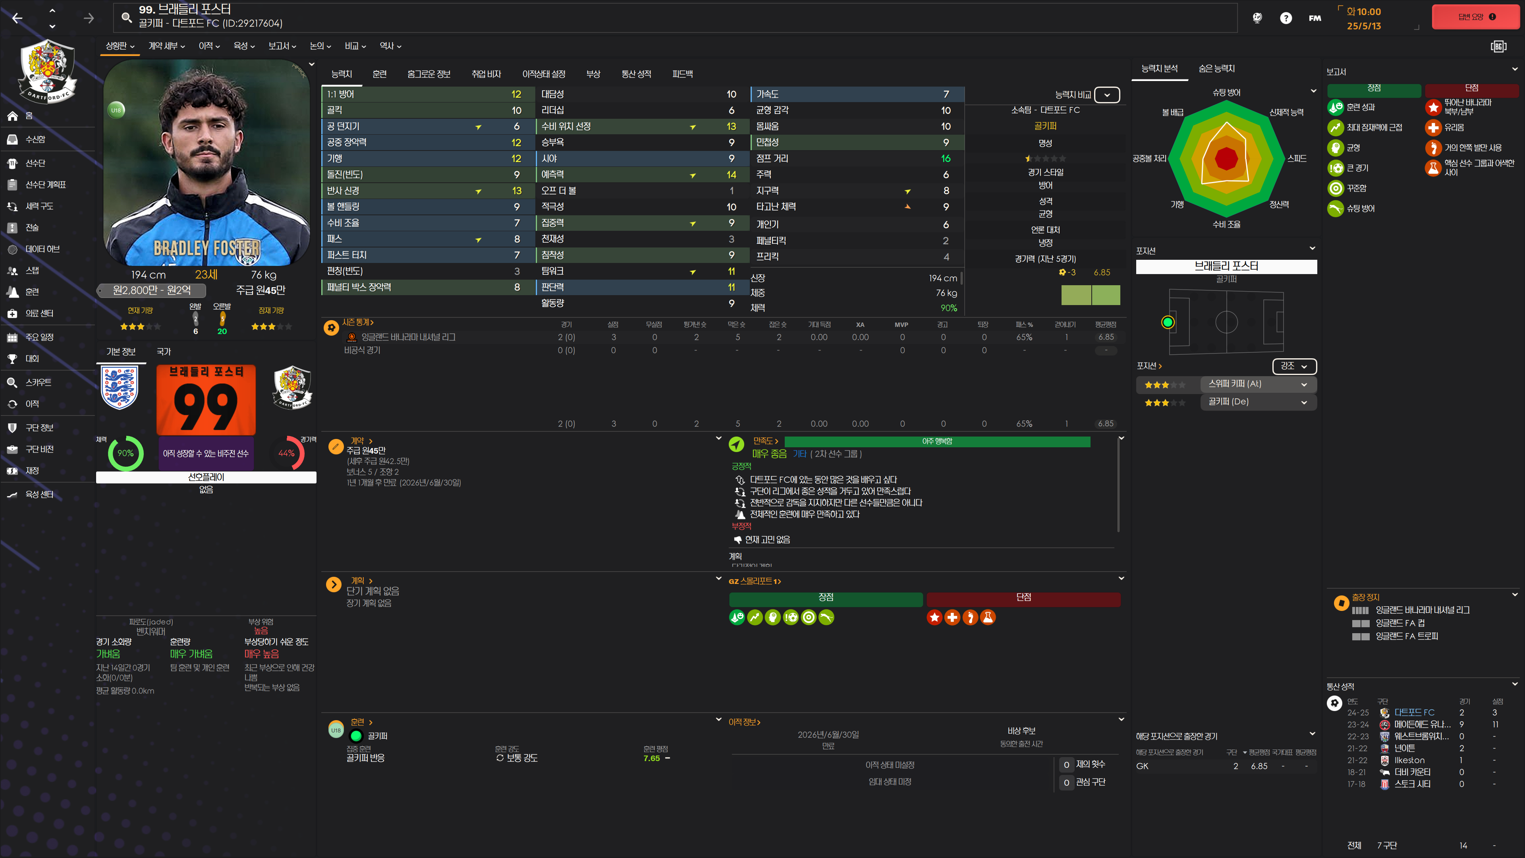Go back with the left arrow icon
Viewport: 1525px width, 858px height.
point(17,18)
